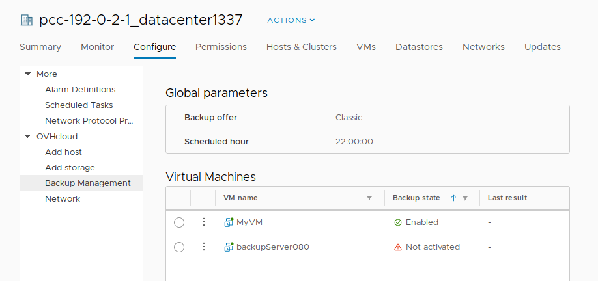The height and width of the screenshot is (281, 598).
Task: Toggle the Backup state sort arrow
Action: click(453, 198)
